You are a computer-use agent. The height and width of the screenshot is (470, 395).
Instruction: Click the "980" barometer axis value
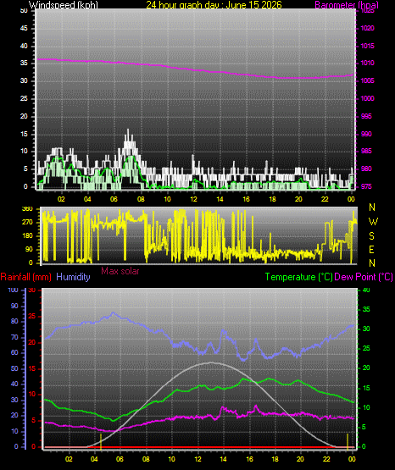click(x=366, y=169)
